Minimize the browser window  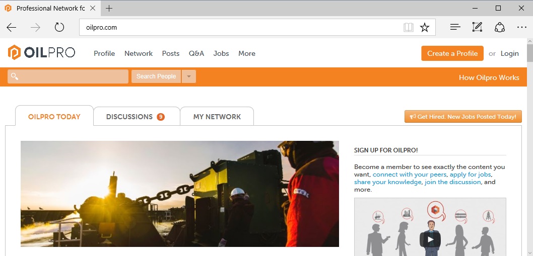pyautogui.click(x=475, y=8)
